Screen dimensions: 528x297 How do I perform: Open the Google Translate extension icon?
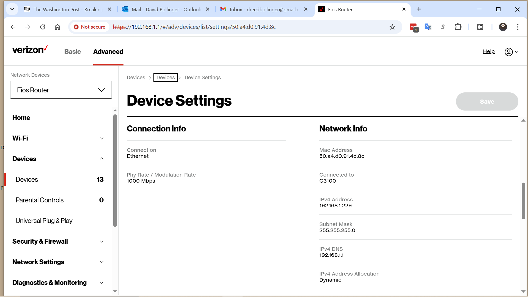point(428,27)
